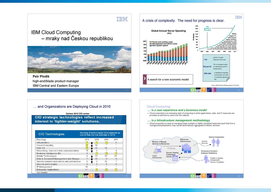The image size is (271, 192).
Task: Click the 'Mobile Technologies' row label
Action: click(x=47, y=156)
